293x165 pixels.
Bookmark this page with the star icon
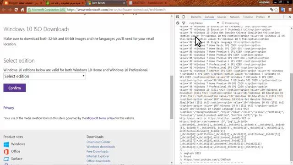pos(276,10)
